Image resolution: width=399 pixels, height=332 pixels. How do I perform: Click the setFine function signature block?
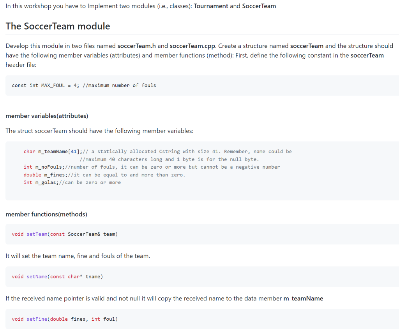coord(65,319)
